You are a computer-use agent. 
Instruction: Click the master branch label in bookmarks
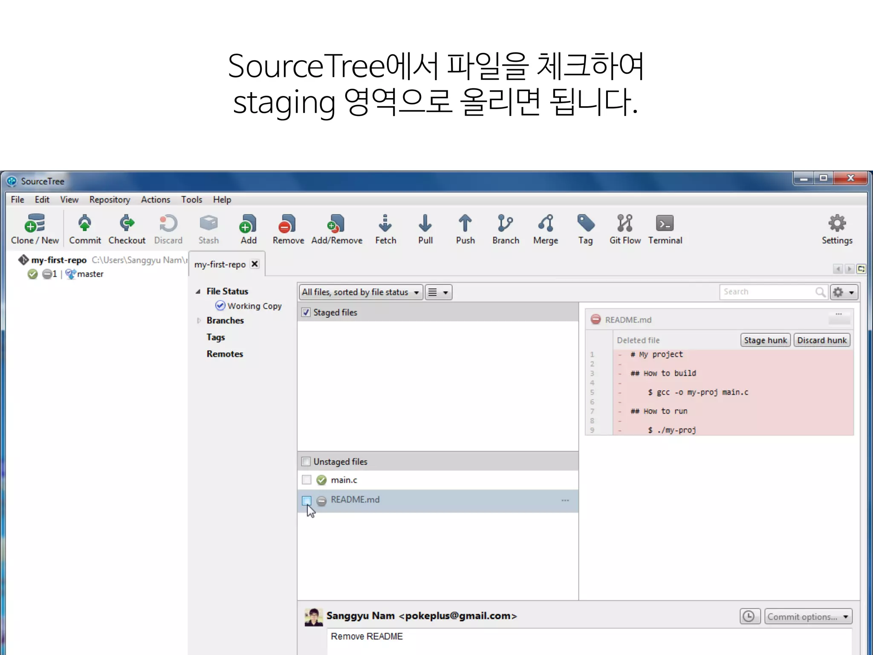coord(90,274)
